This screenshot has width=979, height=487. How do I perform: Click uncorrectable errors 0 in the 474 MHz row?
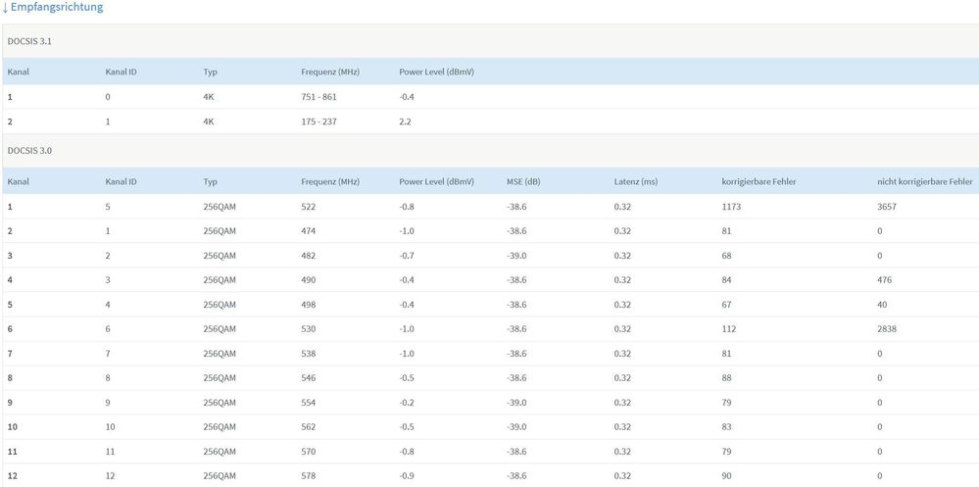pos(880,231)
